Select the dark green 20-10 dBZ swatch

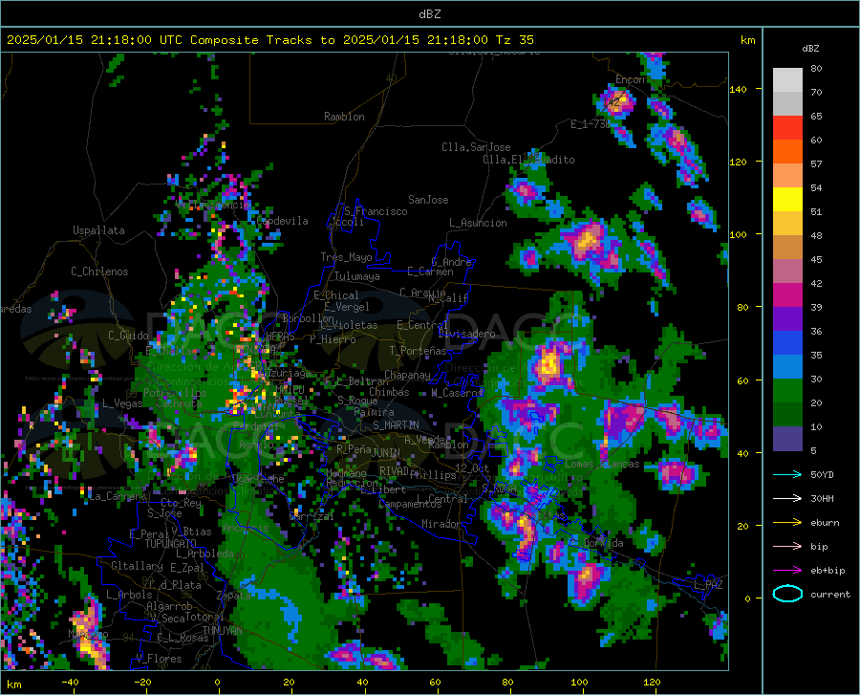(787, 415)
